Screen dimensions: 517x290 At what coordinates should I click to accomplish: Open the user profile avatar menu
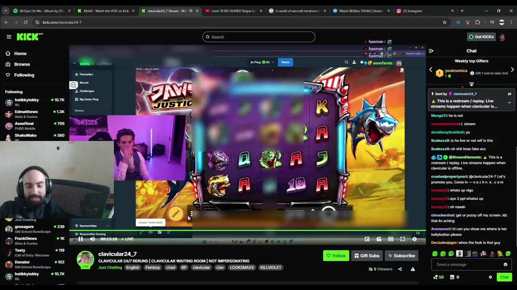pos(502,37)
